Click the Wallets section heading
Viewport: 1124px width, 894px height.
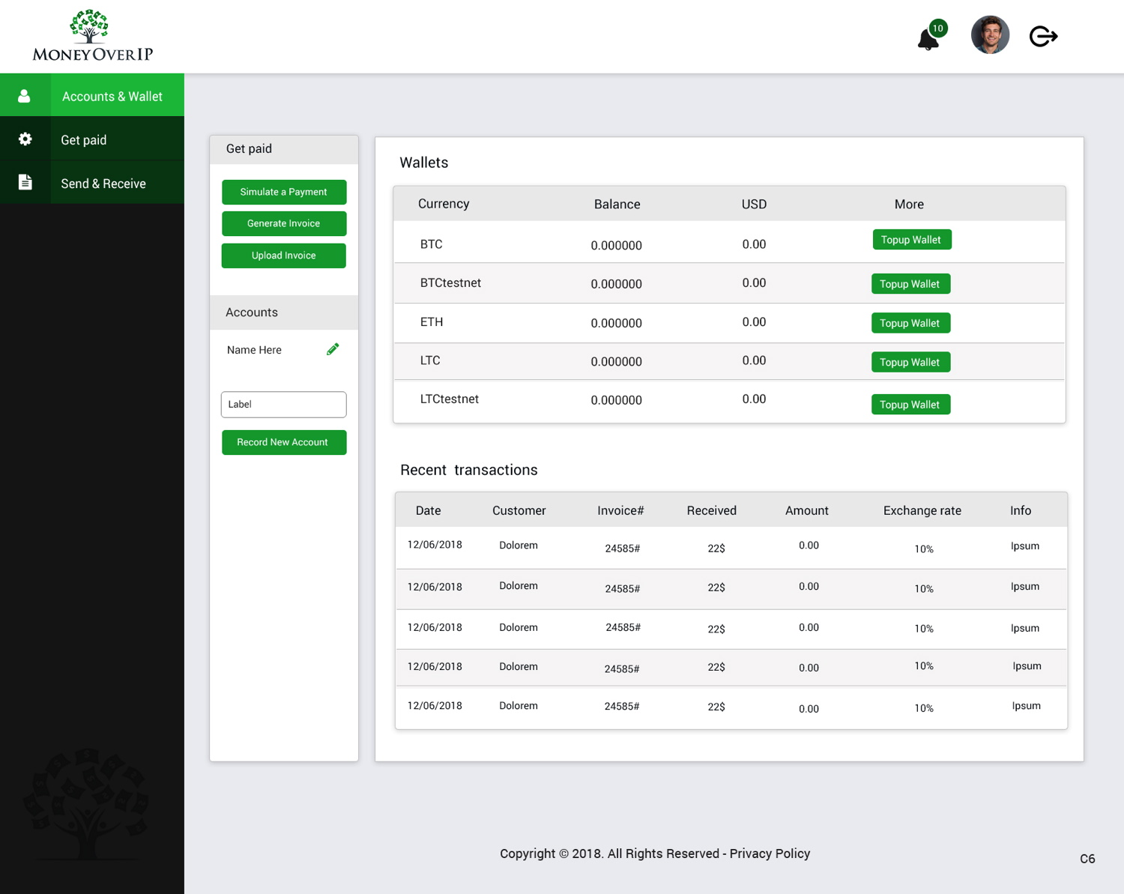click(x=423, y=163)
